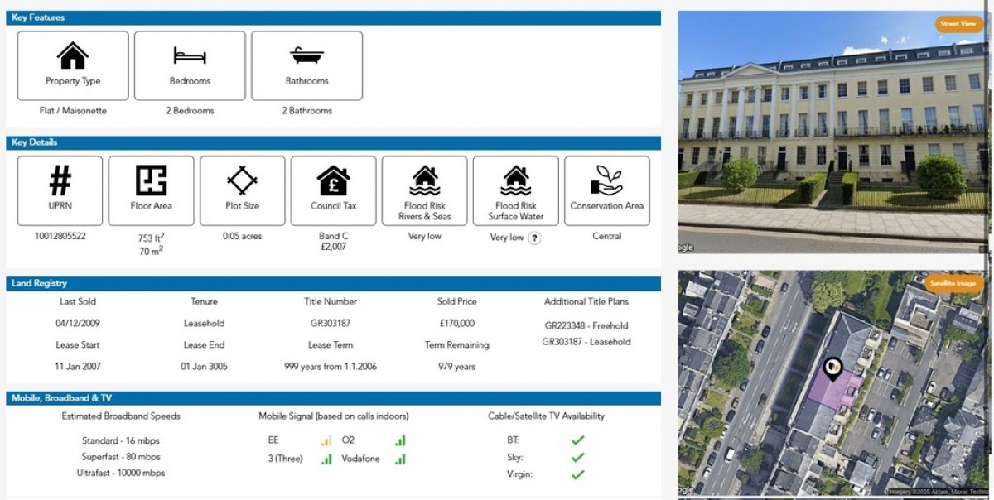
Task: Select the Floor Area floorplan icon
Action: (151, 180)
